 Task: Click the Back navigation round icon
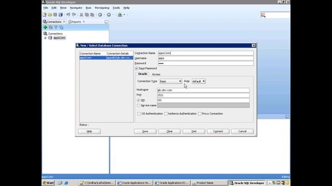click(100, 15)
